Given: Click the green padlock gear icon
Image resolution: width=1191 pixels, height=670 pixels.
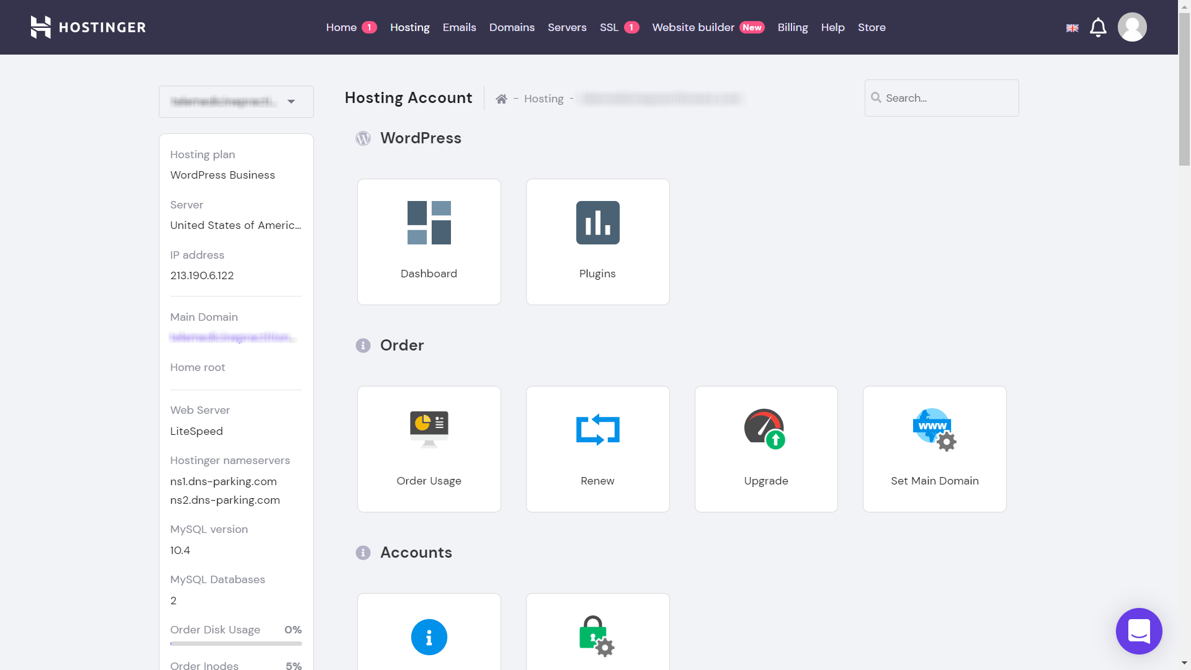Looking at the screenshot, I should click(595, 636).
